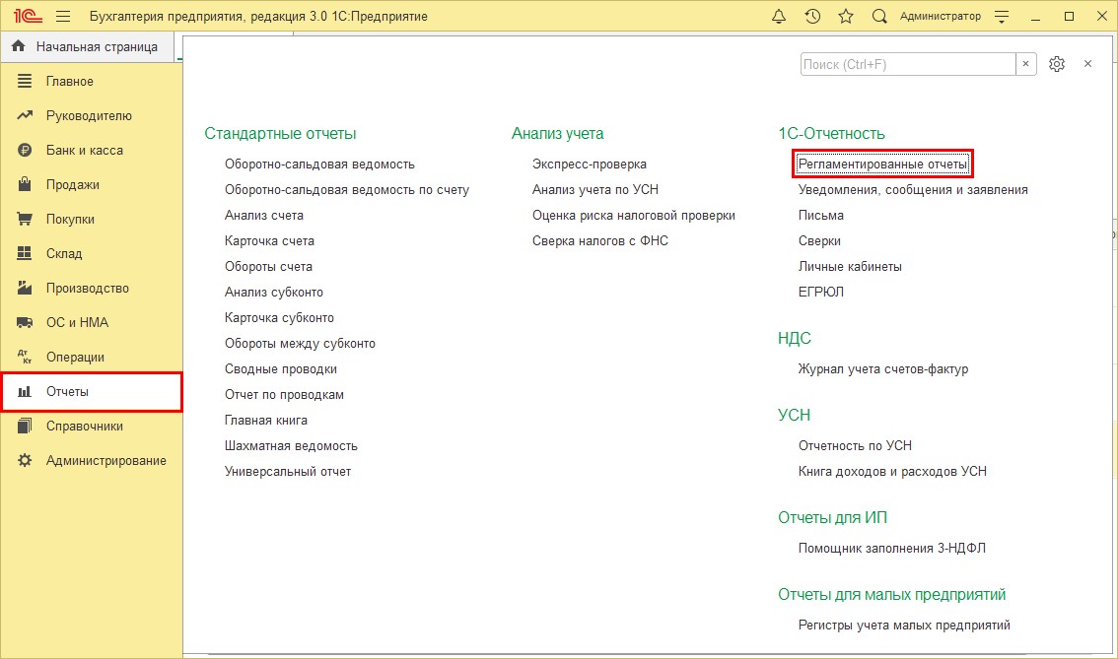
Task: Click the УСН heading
Action: [x=795, y=416]
